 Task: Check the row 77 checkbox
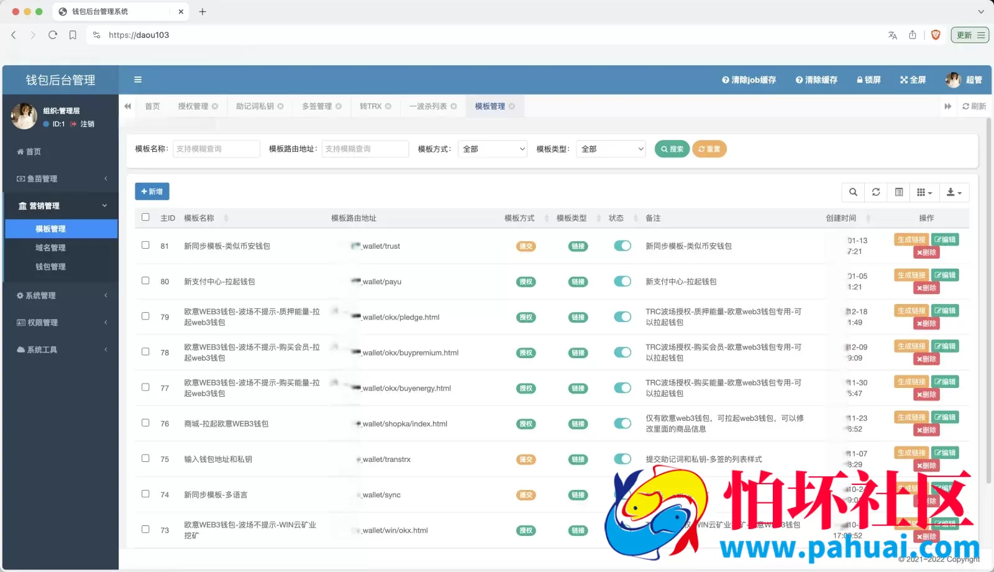click(x=145, y=387)
